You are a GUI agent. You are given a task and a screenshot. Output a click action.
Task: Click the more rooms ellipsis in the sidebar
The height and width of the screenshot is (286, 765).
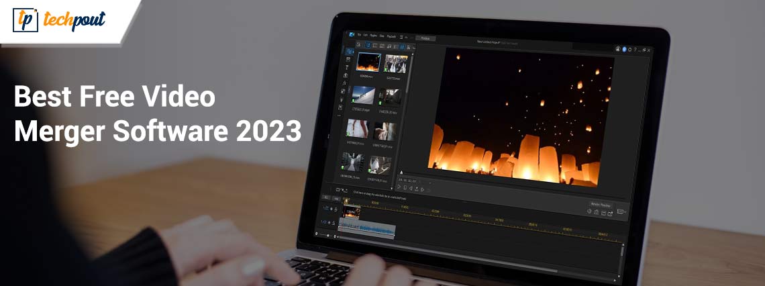pyautogui.click(x=339, y=115)
